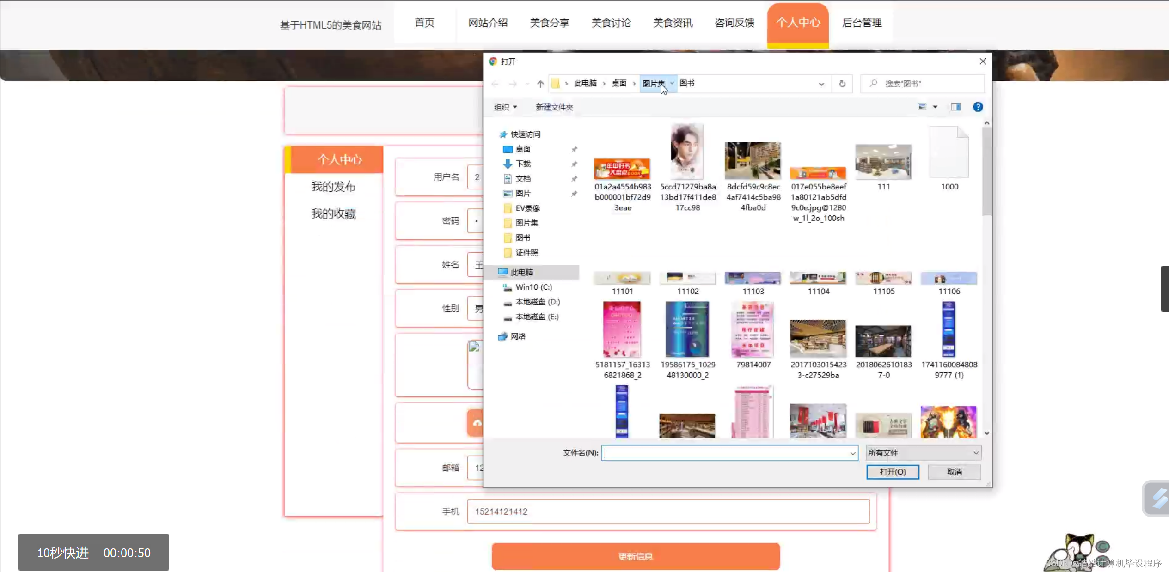This screenshot has width=1169, height=572.
Task: Toggle the preview pane icon
Action: pyautogui.click(x=955, y=107)
